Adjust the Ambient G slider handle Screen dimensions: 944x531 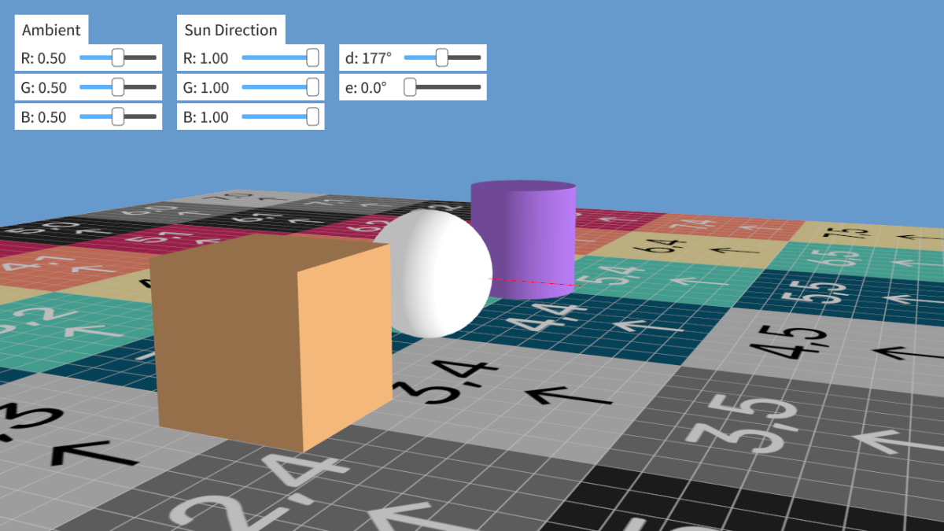click(x=117, y=87)
